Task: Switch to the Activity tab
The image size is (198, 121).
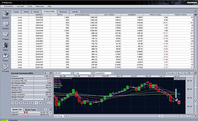Action: point(75,12)
